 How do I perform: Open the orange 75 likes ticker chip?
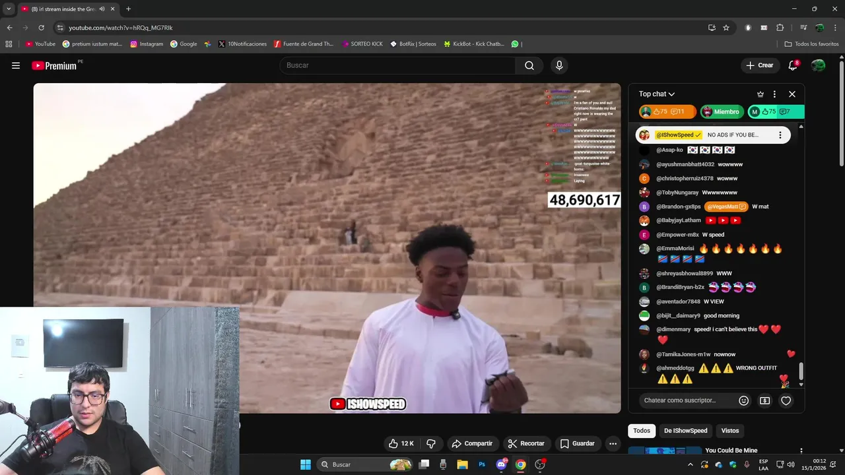667,111
